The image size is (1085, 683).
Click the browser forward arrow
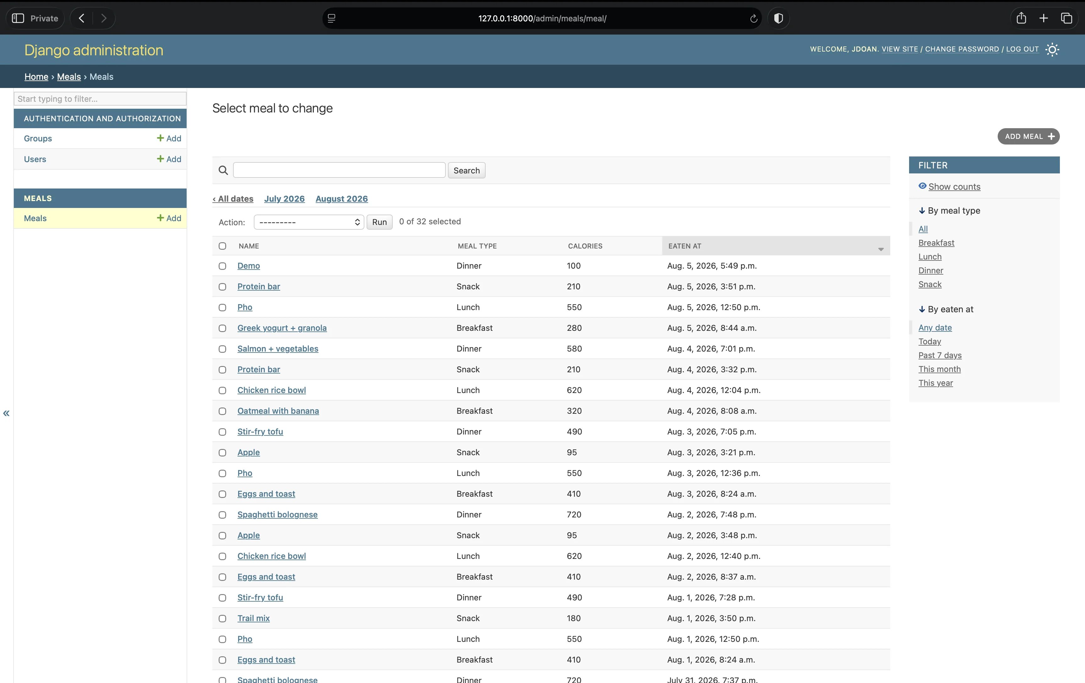tap(104, 19)
